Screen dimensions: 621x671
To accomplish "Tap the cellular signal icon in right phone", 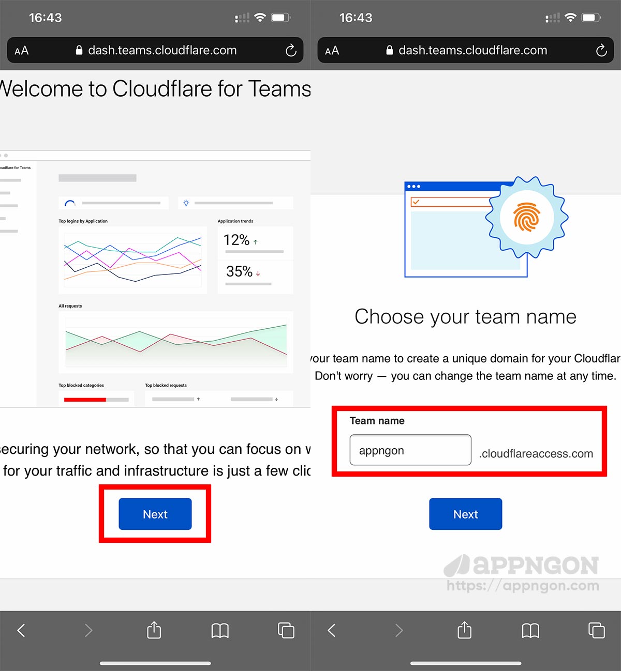I will click(552, 18).
